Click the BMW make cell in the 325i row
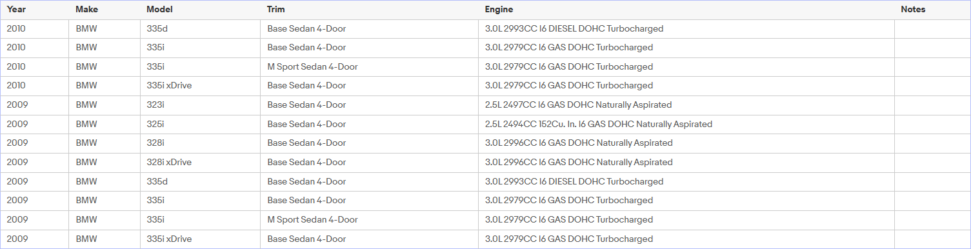The image size is (971, 249). [104, 124]
